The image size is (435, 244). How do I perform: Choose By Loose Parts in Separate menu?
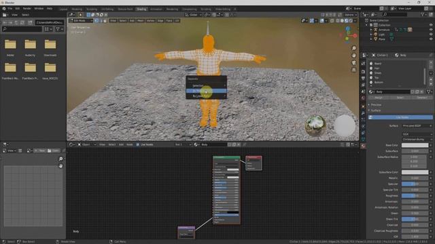click(x=206, y=96)
